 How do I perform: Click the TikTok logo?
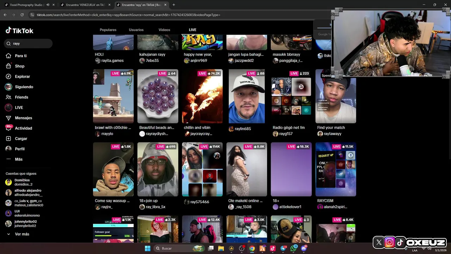pos(19,31)
